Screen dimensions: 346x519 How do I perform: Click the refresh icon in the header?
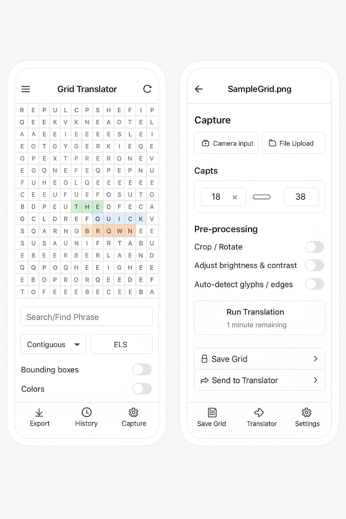(x=147, y=89)
